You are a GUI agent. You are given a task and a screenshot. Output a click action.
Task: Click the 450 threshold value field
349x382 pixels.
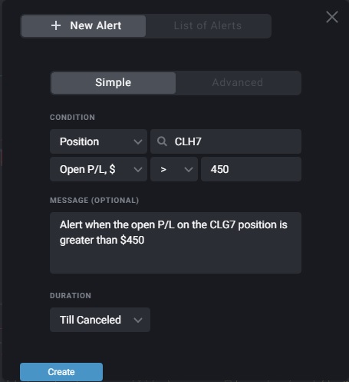(x=251, y=169)
